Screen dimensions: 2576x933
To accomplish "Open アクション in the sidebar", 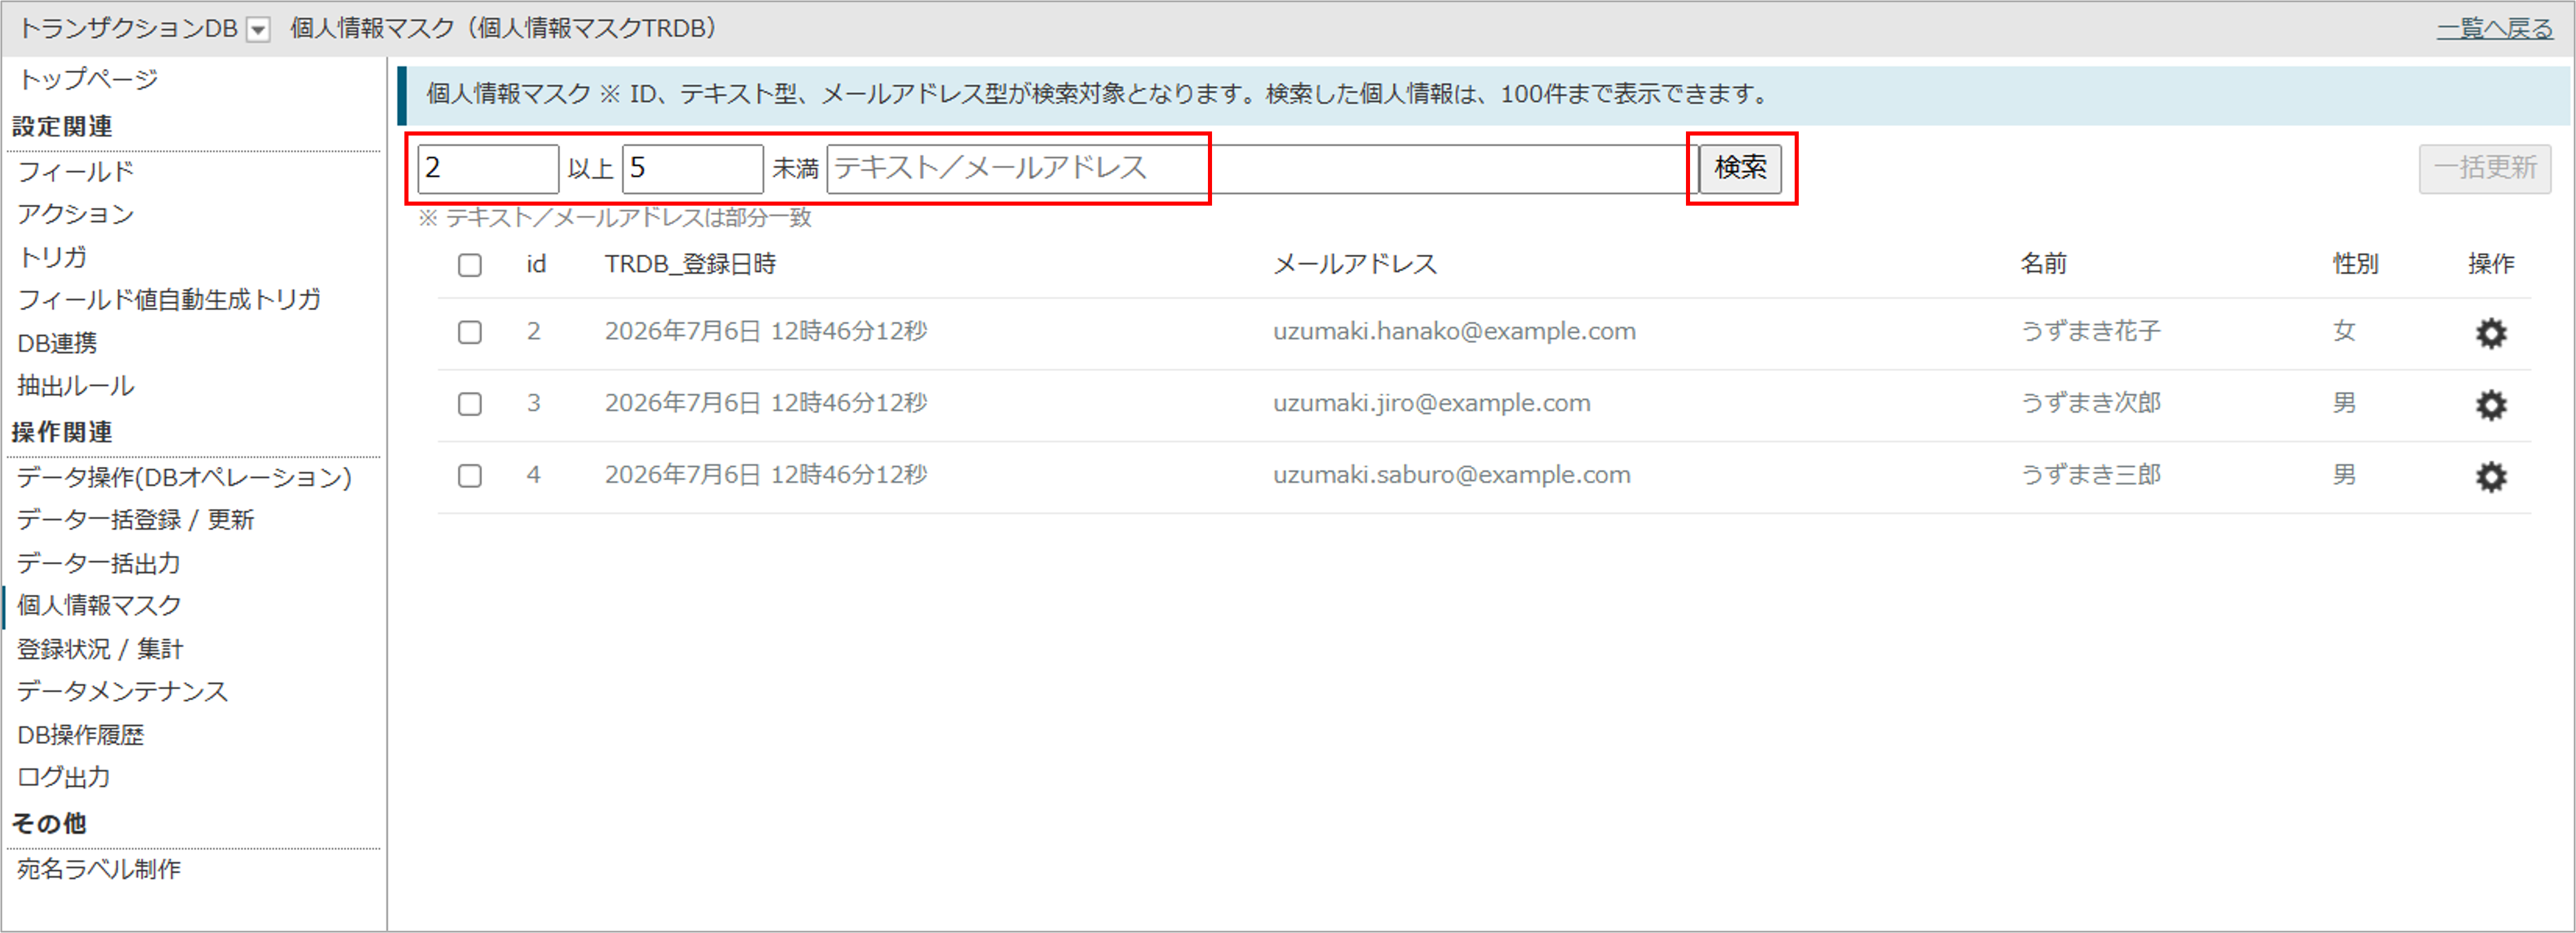I will point(76,214).
